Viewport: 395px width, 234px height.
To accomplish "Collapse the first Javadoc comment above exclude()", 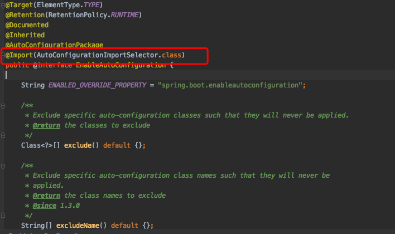I will click(x=3, y=106).
